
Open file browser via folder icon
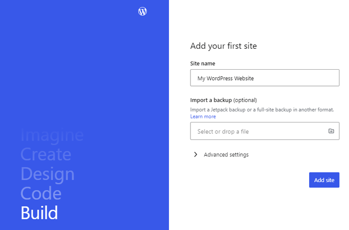pos(331,131)
